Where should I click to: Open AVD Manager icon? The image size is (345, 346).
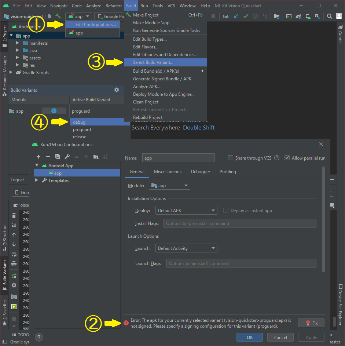308,17
